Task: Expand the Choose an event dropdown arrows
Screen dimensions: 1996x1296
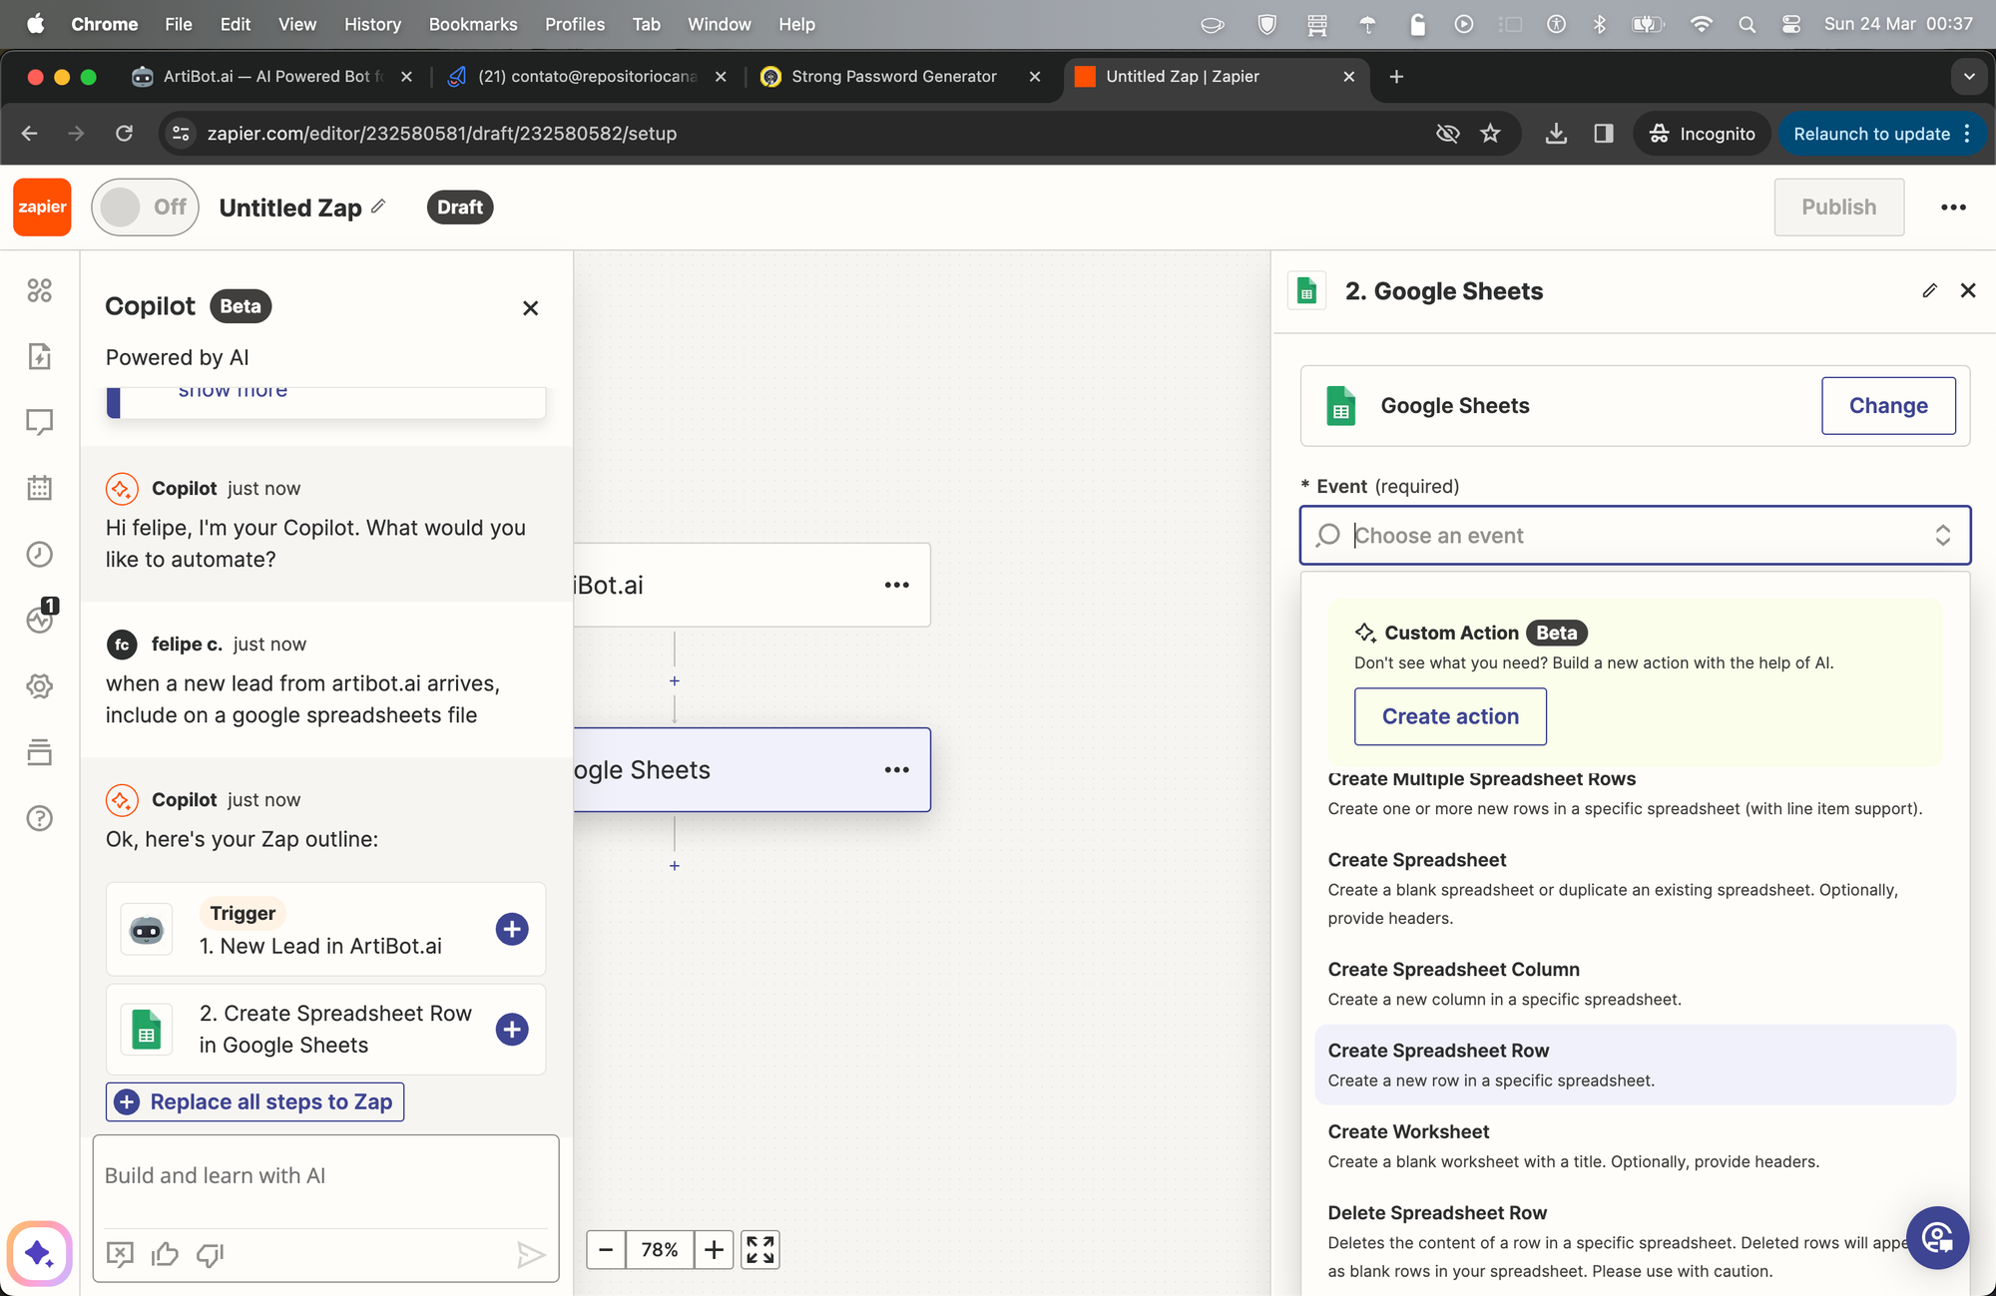Action: 1942,536
